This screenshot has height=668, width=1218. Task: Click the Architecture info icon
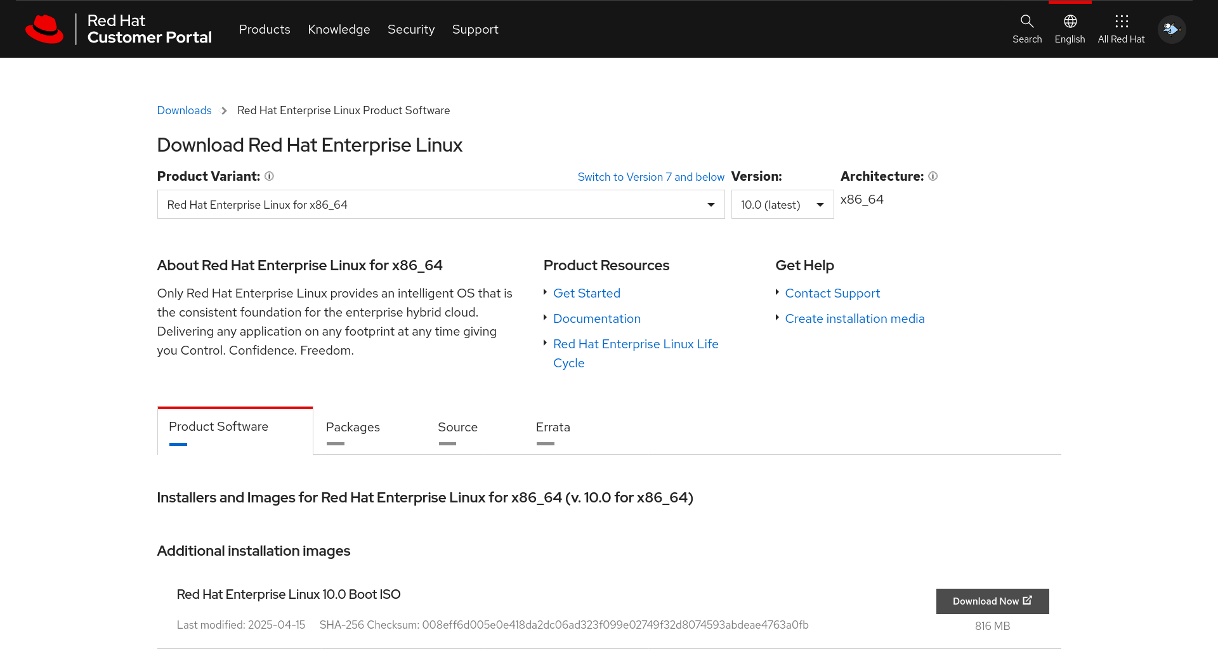pyautogui.click(x=933, y=176)
